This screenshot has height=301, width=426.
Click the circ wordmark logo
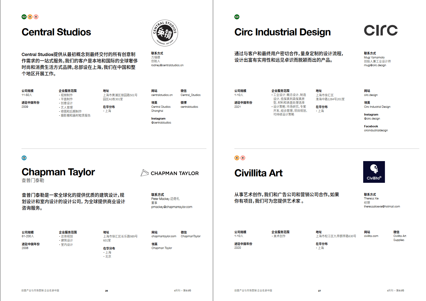click(x=381, y=30)
